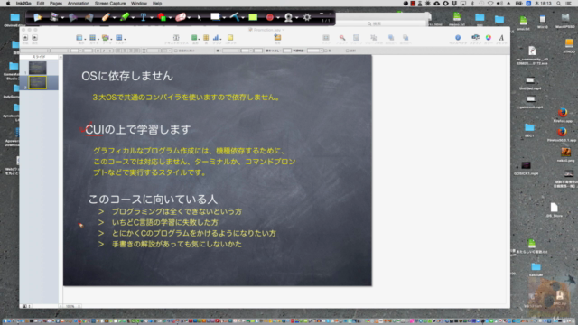This screenshot has height=325, width=578.
Task: Open the pencil tool dropdown arrow
Action: 115,18
